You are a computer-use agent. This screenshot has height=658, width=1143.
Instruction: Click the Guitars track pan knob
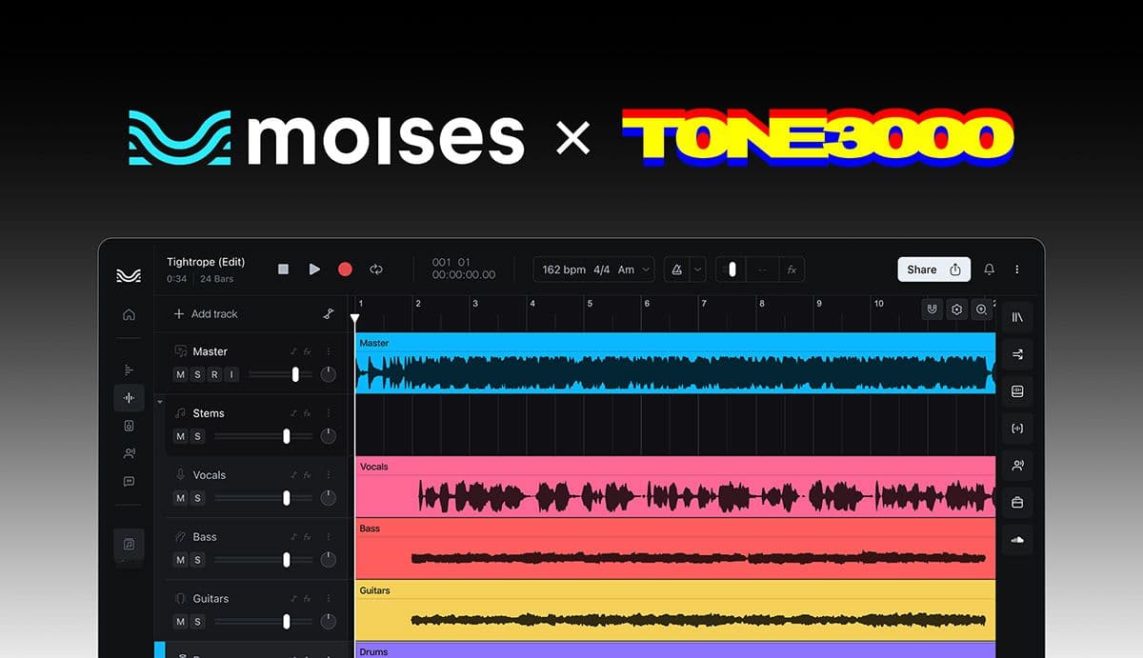pos(329,622)
